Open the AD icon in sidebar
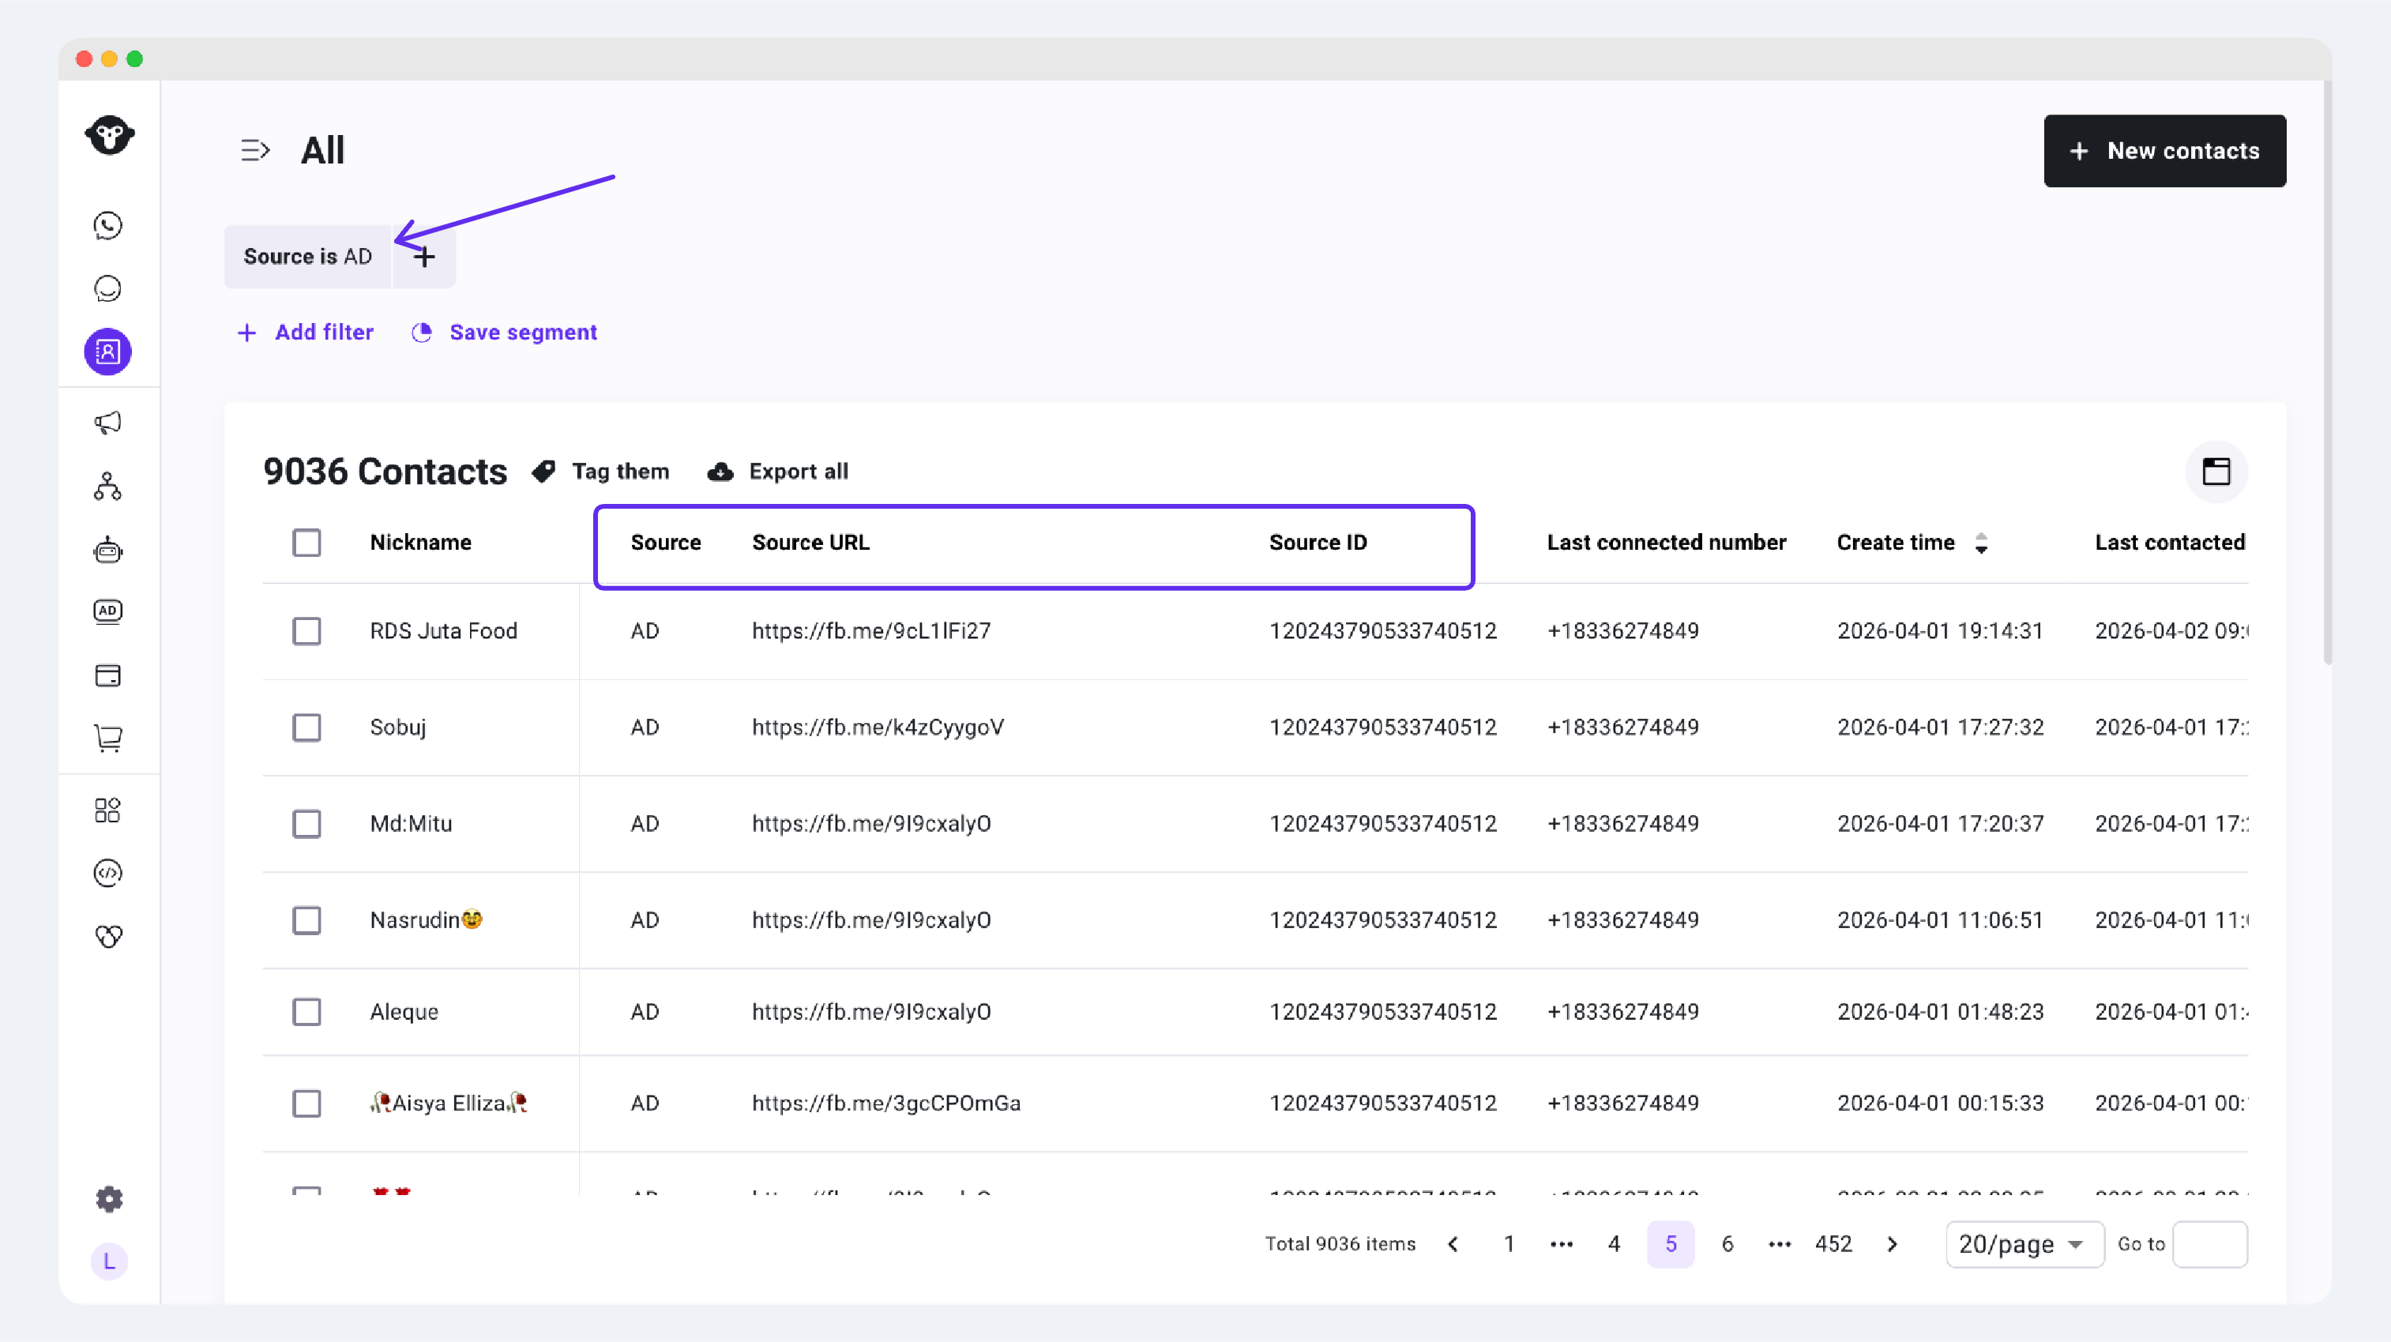2391x1342 pixels. pos(107,611)
